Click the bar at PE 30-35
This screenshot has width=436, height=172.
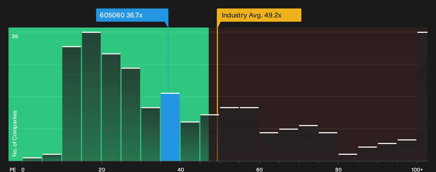[150, 134]
